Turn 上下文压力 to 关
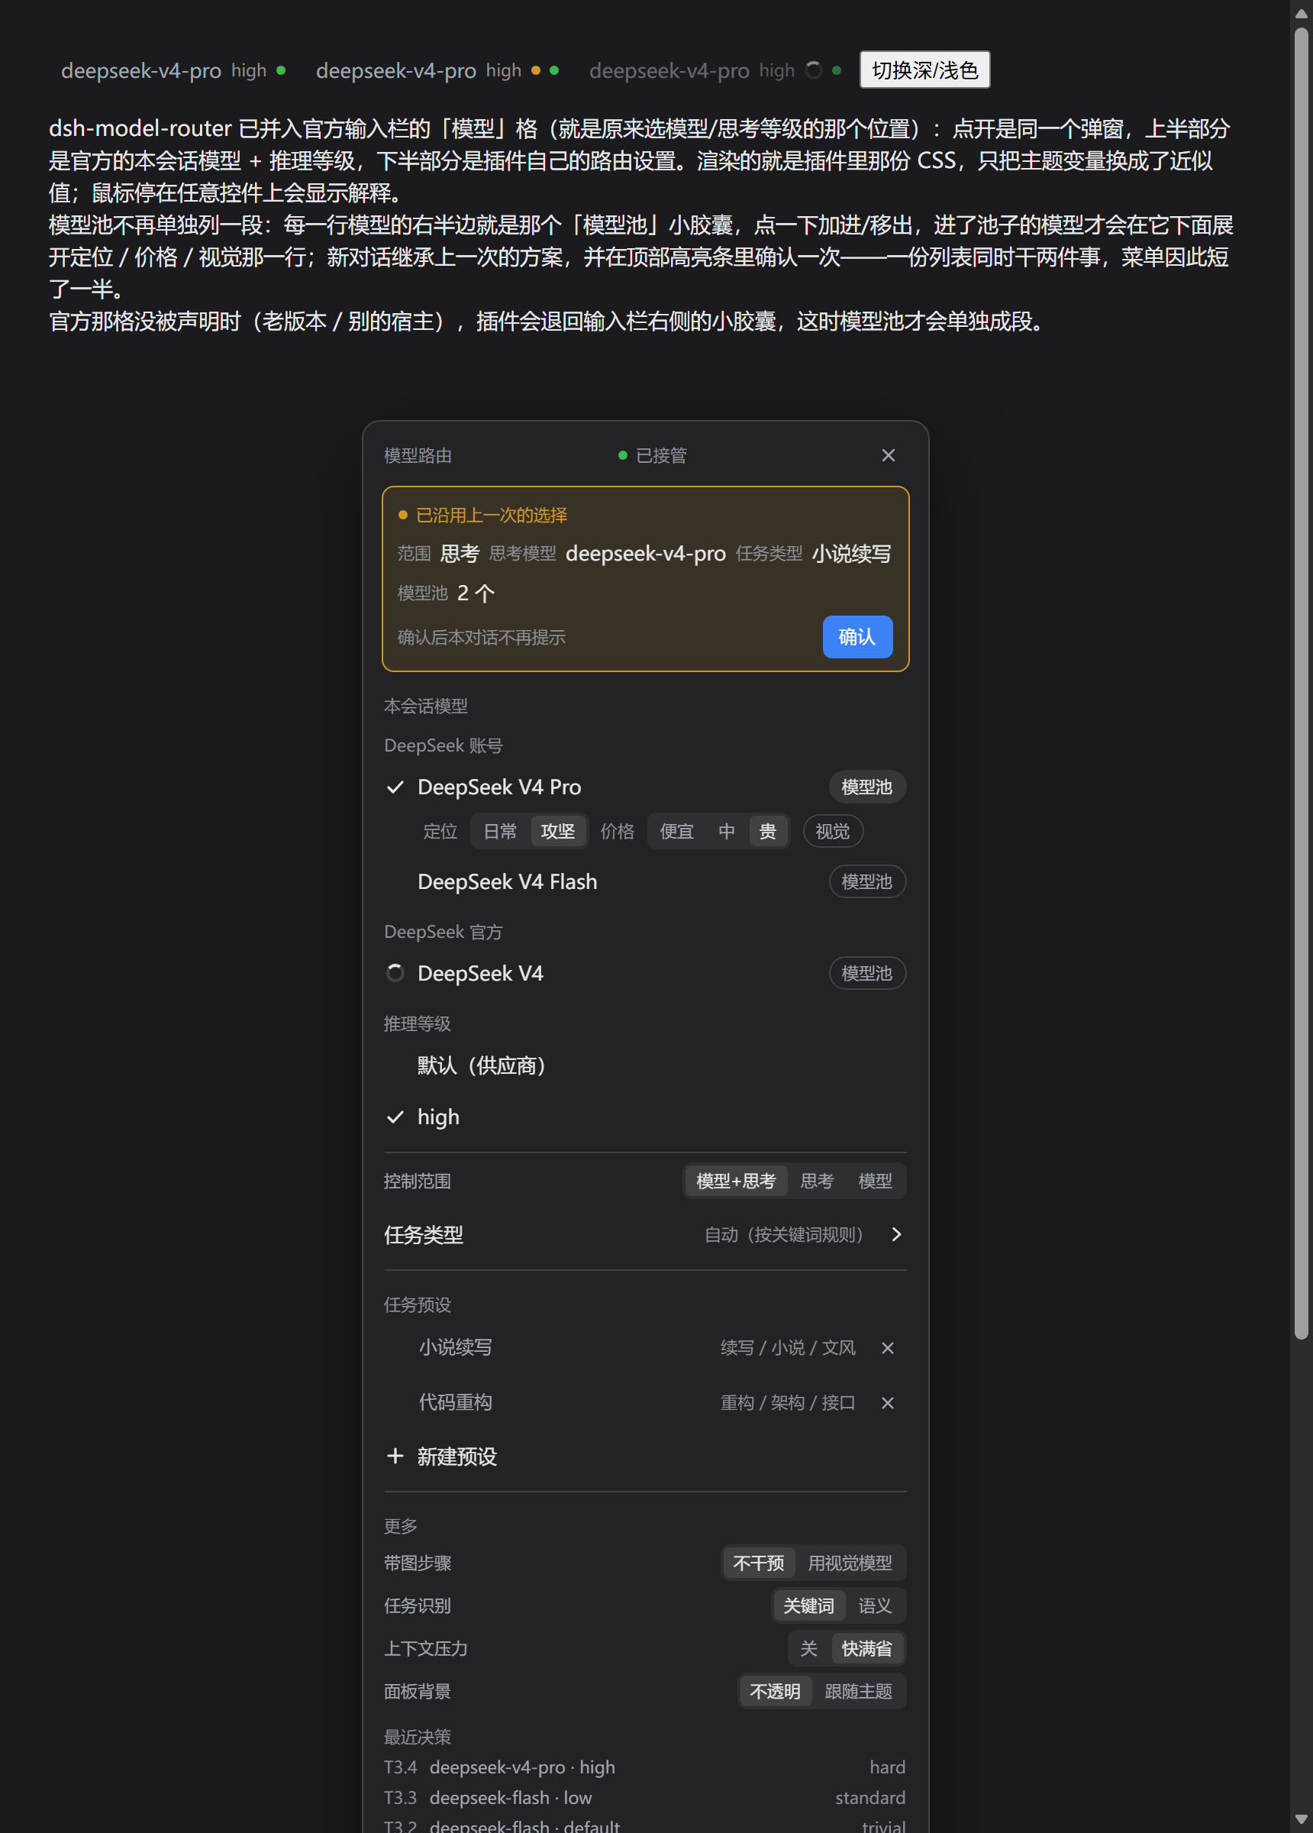Image resolution: width=1313 pixels, height=1833 pixels. pyautogui.click(x=809, y=1649)
